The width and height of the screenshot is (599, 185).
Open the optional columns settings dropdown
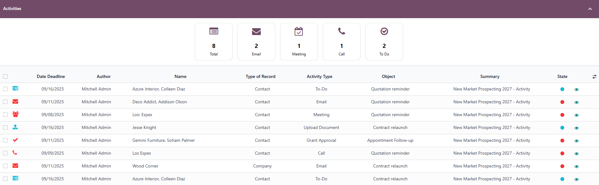(x=594, y=77)
